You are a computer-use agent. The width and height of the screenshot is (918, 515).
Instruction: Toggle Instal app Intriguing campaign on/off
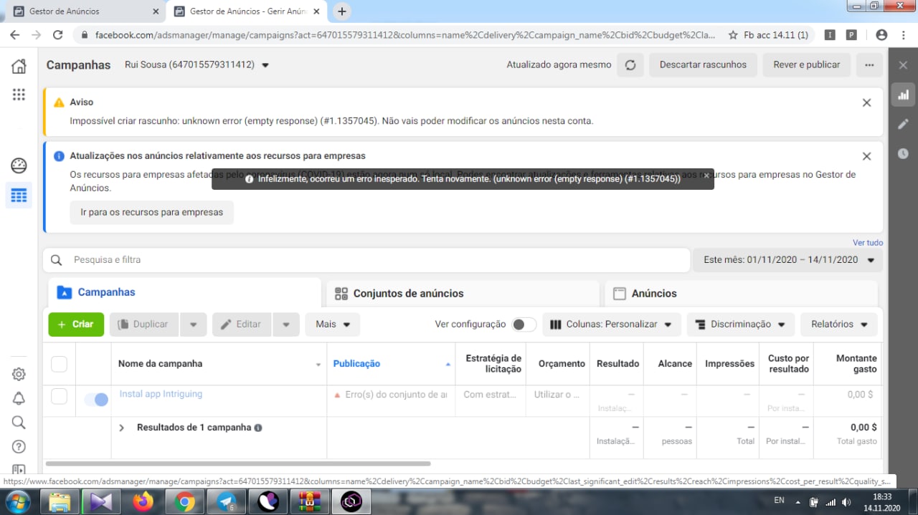(95, 399)
